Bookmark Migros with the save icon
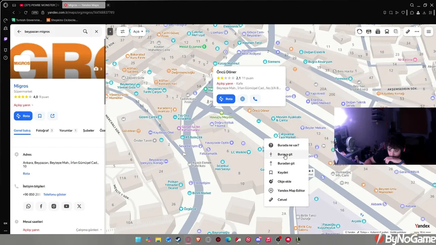The width and height of the screenshot is (436, 245). [40, 116]
